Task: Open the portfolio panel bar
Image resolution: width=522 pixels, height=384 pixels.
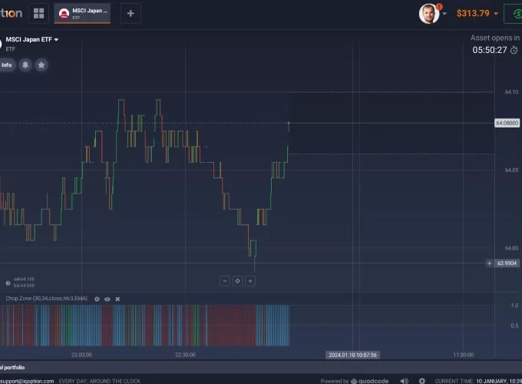Action: [261, 367]
